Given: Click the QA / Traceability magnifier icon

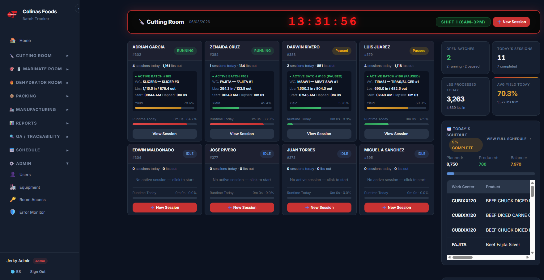Looking at the screenshot, I should coord(12,137).
